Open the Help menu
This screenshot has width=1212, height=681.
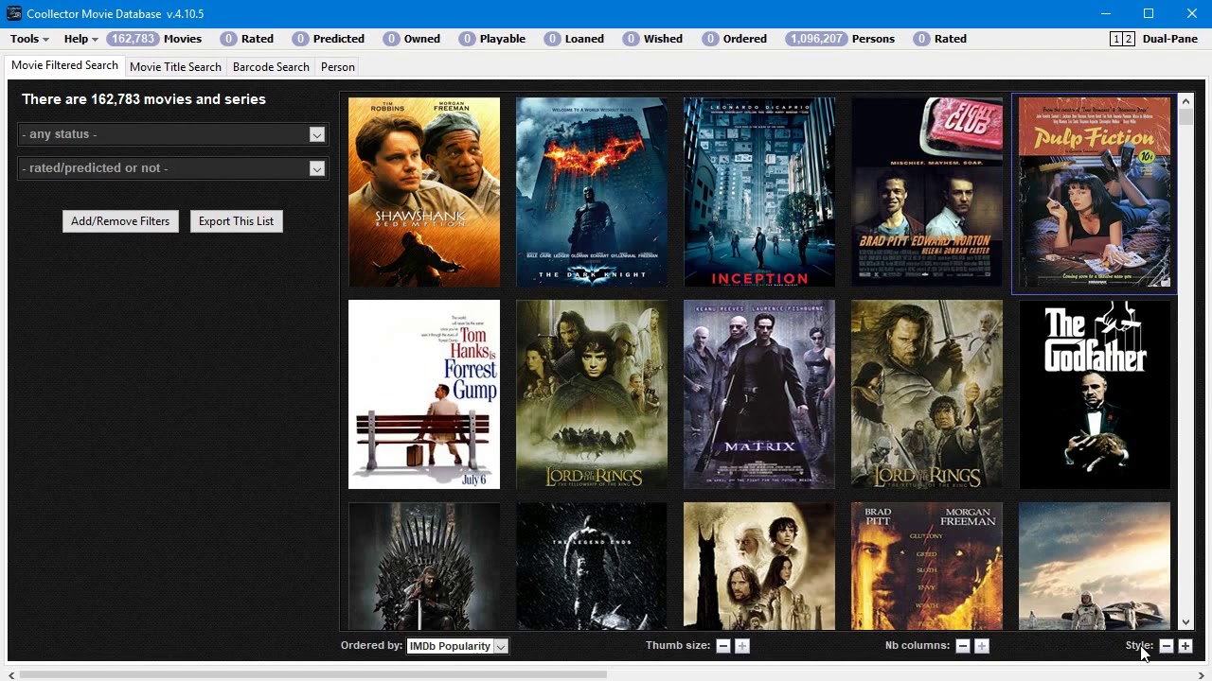(x=80, y=39)
